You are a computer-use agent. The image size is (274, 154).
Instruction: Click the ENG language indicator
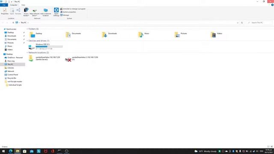click(262, 151)
